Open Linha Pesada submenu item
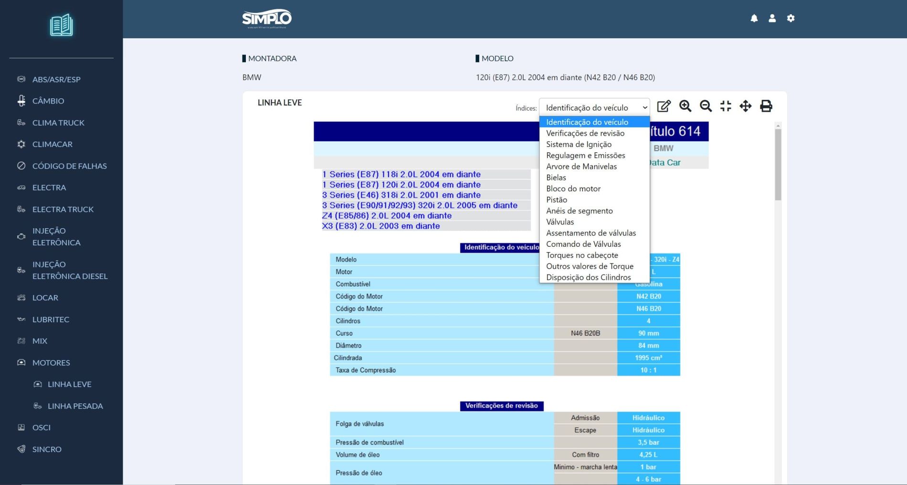 pos(75,406)
